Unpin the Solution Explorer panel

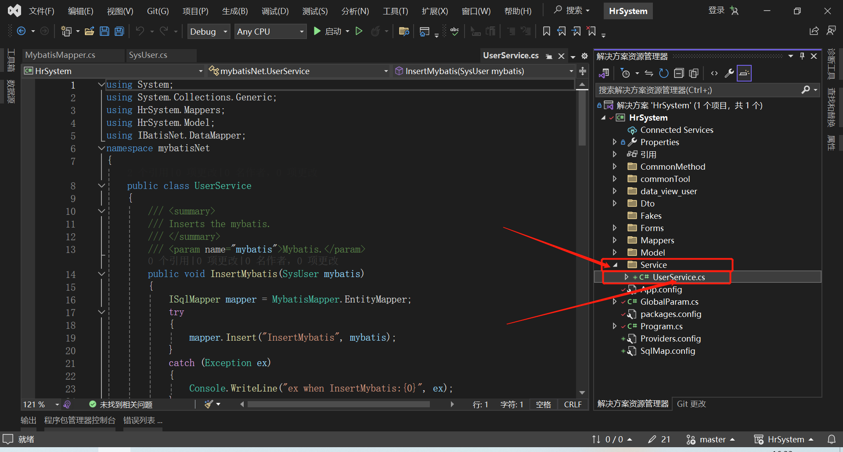802,56
